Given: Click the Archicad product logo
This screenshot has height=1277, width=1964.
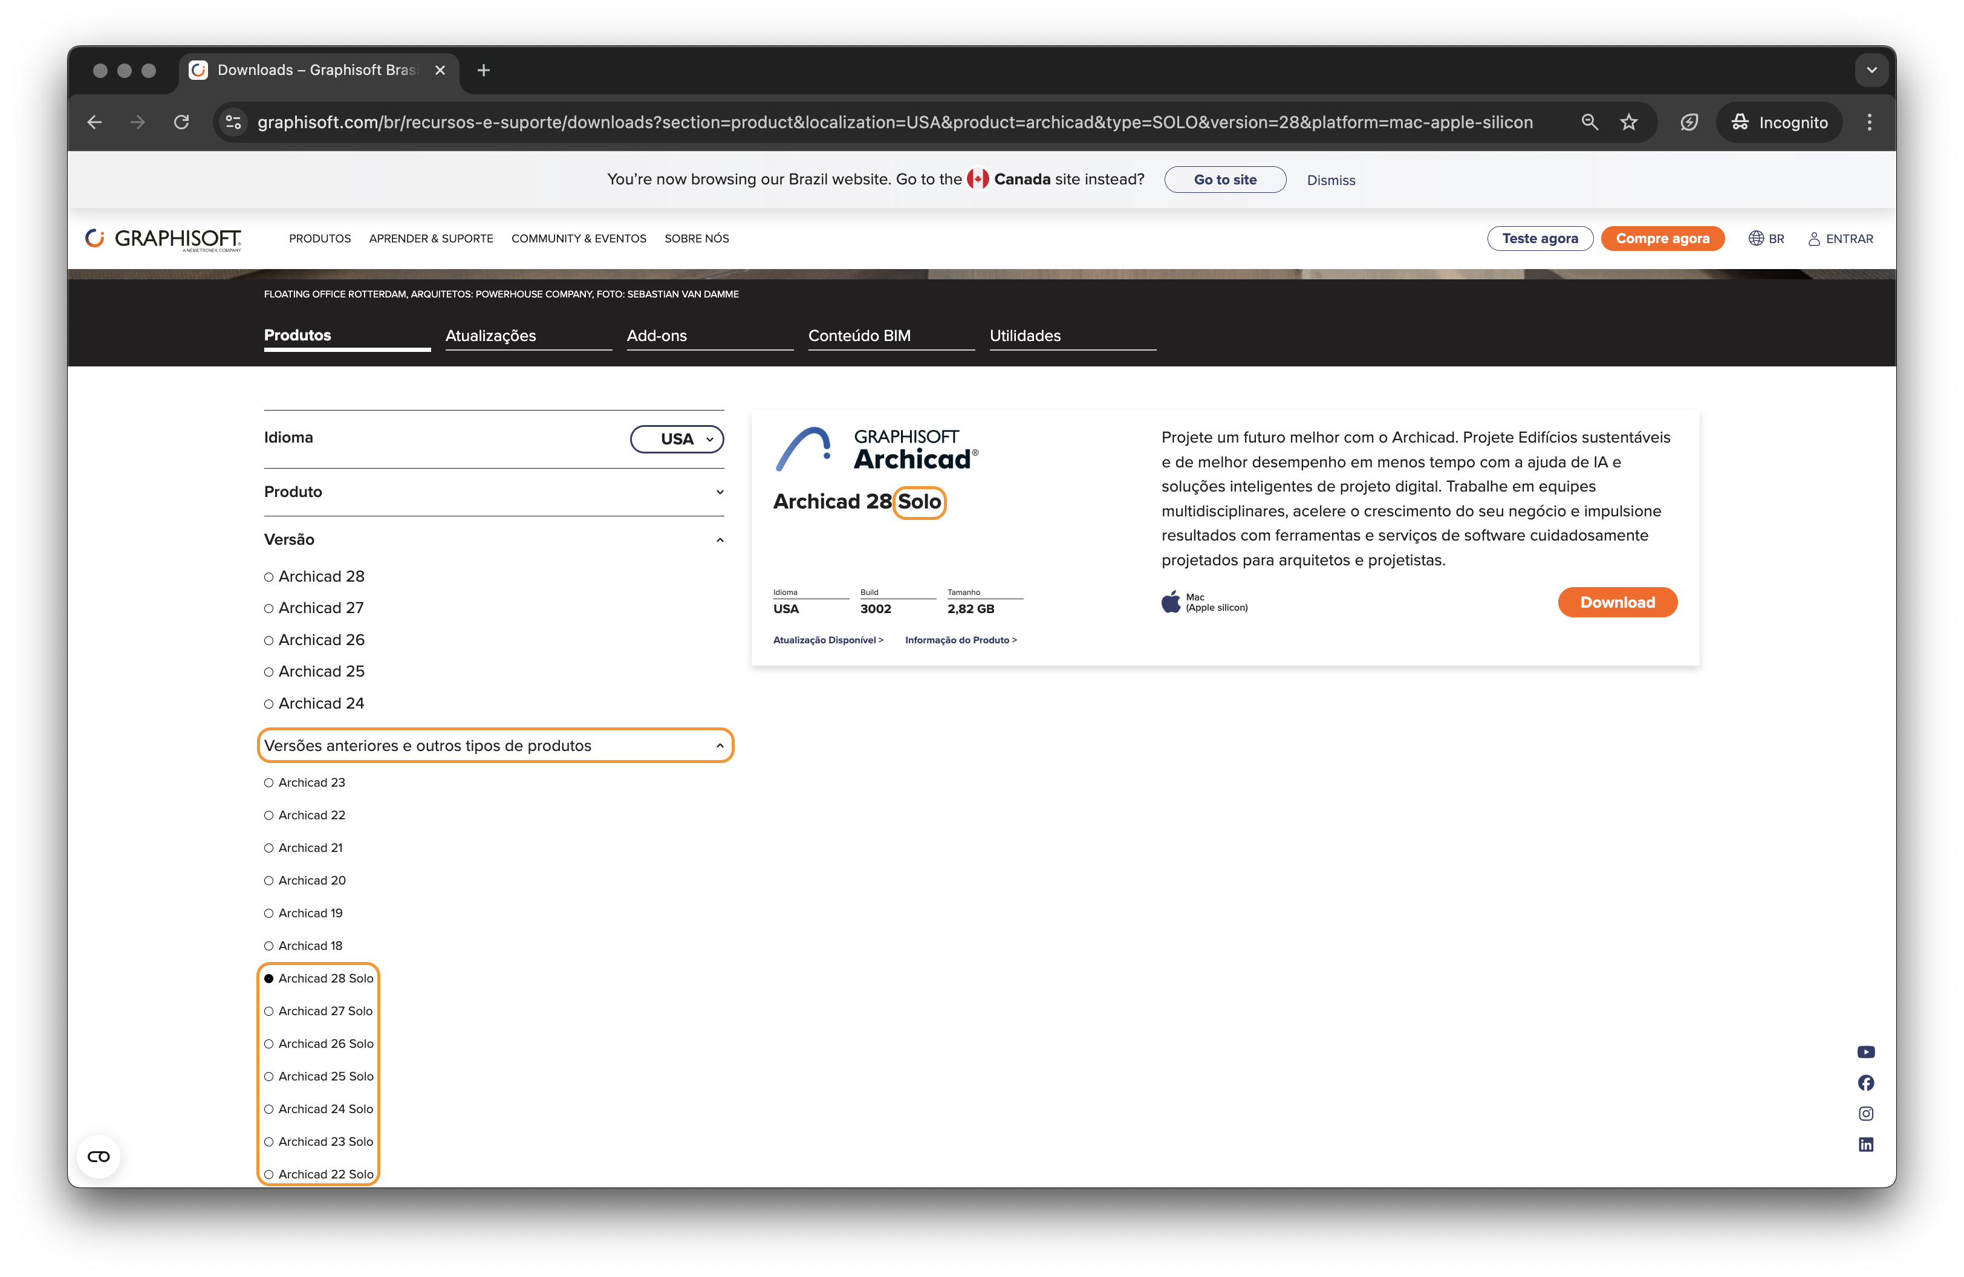Looking at the screenshot, I should coord(876,450).
